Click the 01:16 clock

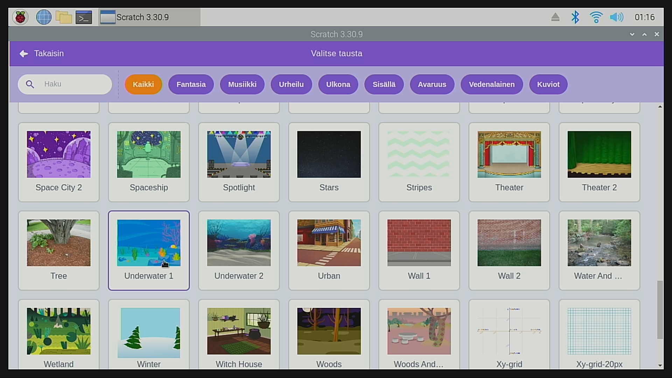tap(644, 17)
